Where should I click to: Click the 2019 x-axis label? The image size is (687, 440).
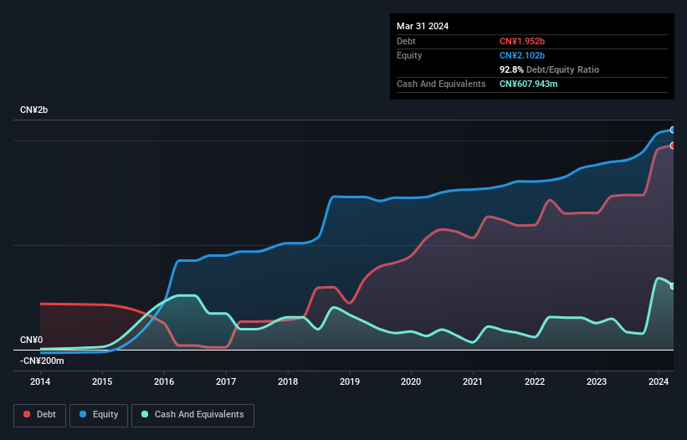click(x=350, y=381)
